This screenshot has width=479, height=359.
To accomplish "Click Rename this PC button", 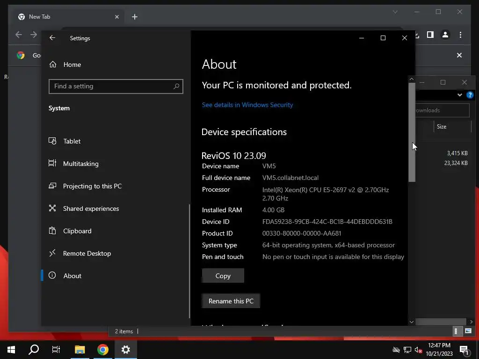I will coord(231,301).
